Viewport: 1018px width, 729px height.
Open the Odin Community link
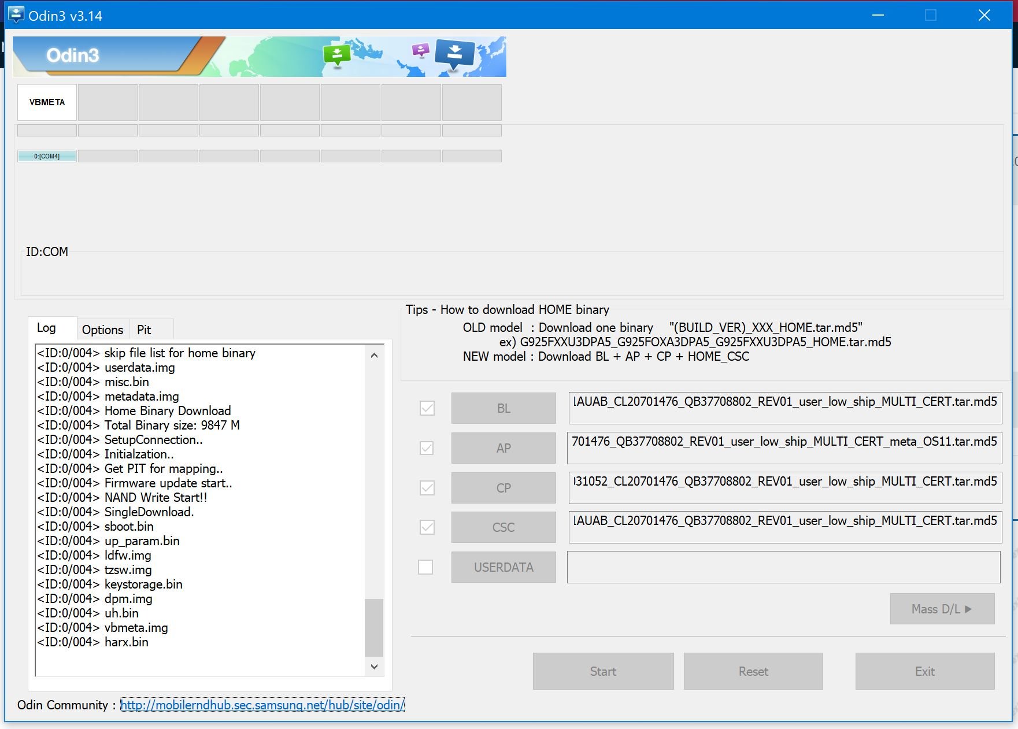(262, 705)
